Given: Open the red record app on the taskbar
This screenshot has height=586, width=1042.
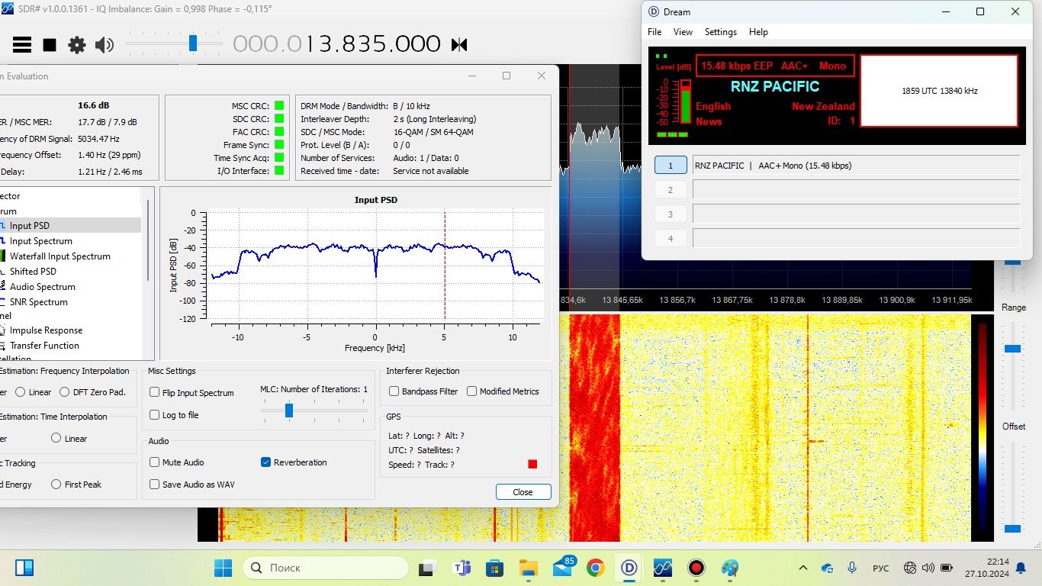Looking at the screenshot, I should pos(696,568).
